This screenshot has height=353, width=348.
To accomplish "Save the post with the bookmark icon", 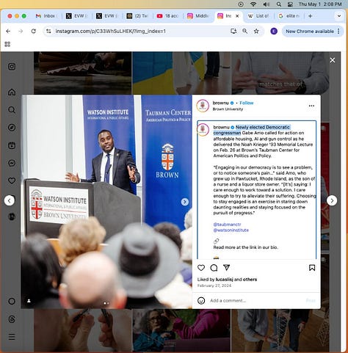I will (312, 268).
